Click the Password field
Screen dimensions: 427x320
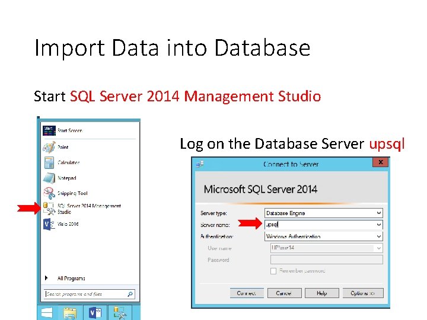point(327,260)
